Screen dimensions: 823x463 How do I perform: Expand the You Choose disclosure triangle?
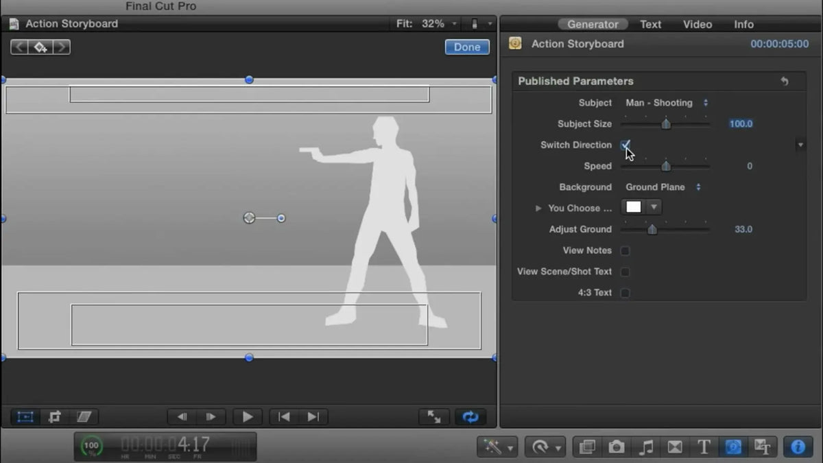point(538,208)
